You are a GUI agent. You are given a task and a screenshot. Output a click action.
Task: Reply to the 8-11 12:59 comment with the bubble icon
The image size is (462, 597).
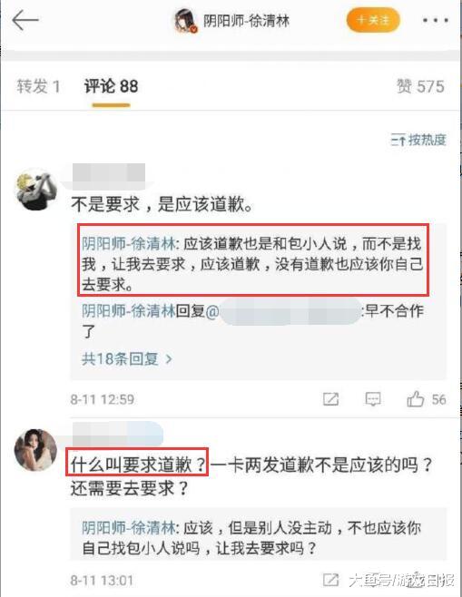(372, 399)
